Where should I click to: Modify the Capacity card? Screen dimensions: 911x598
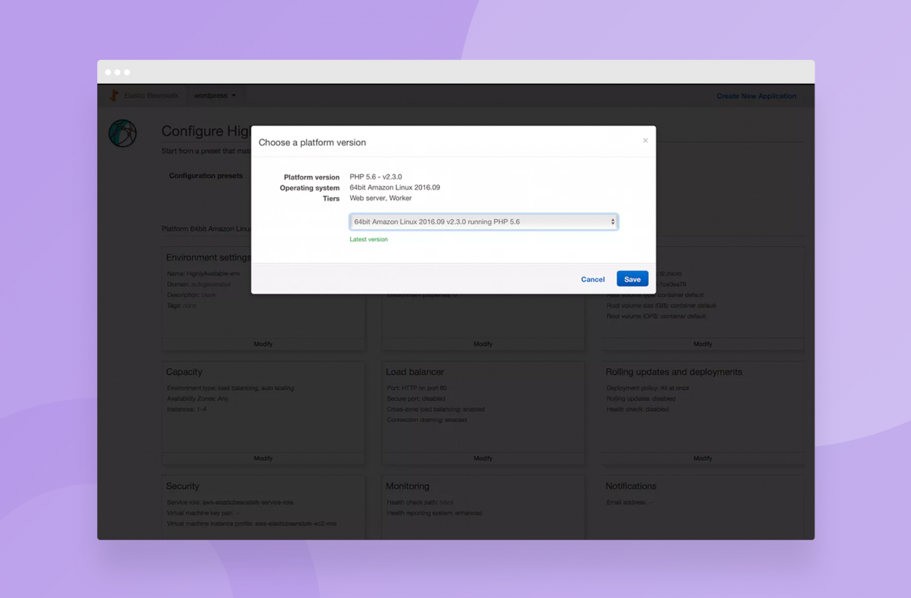click(x=263, y=458)
